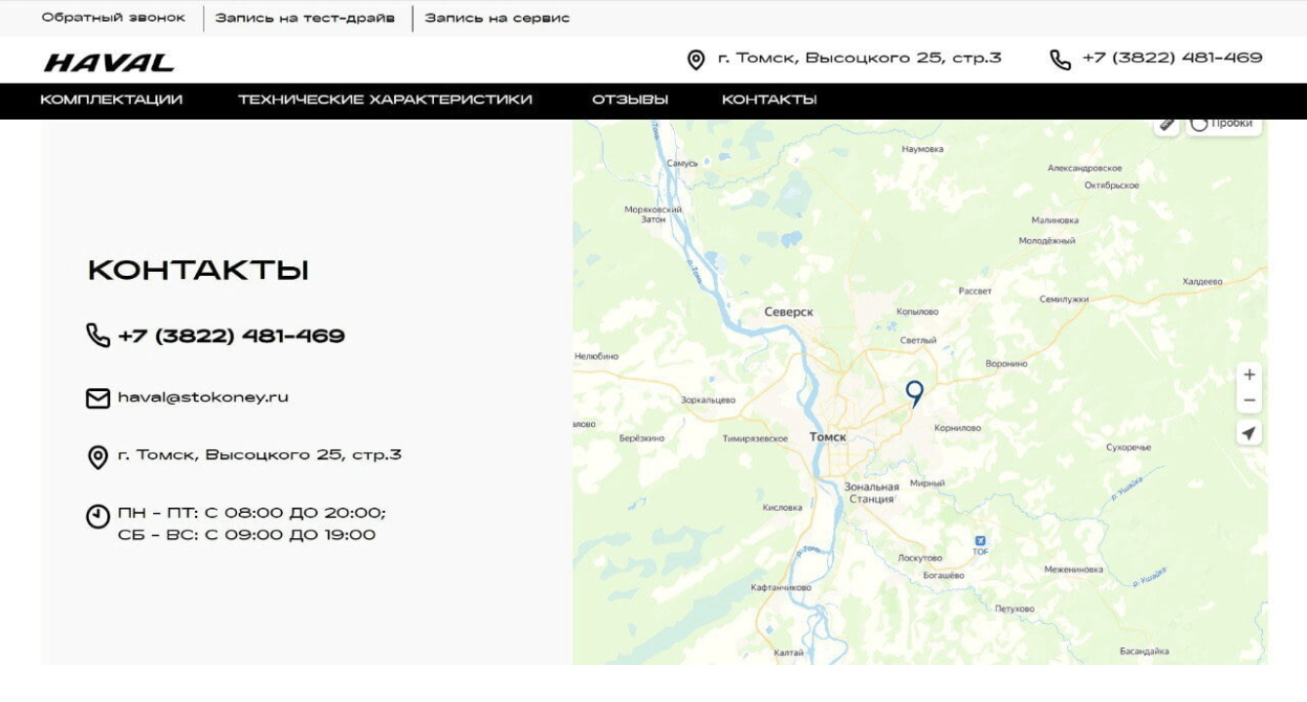Click the Моряковский Затон label on the map
This screenshot has width=1307, height=702.
(653, 214)
